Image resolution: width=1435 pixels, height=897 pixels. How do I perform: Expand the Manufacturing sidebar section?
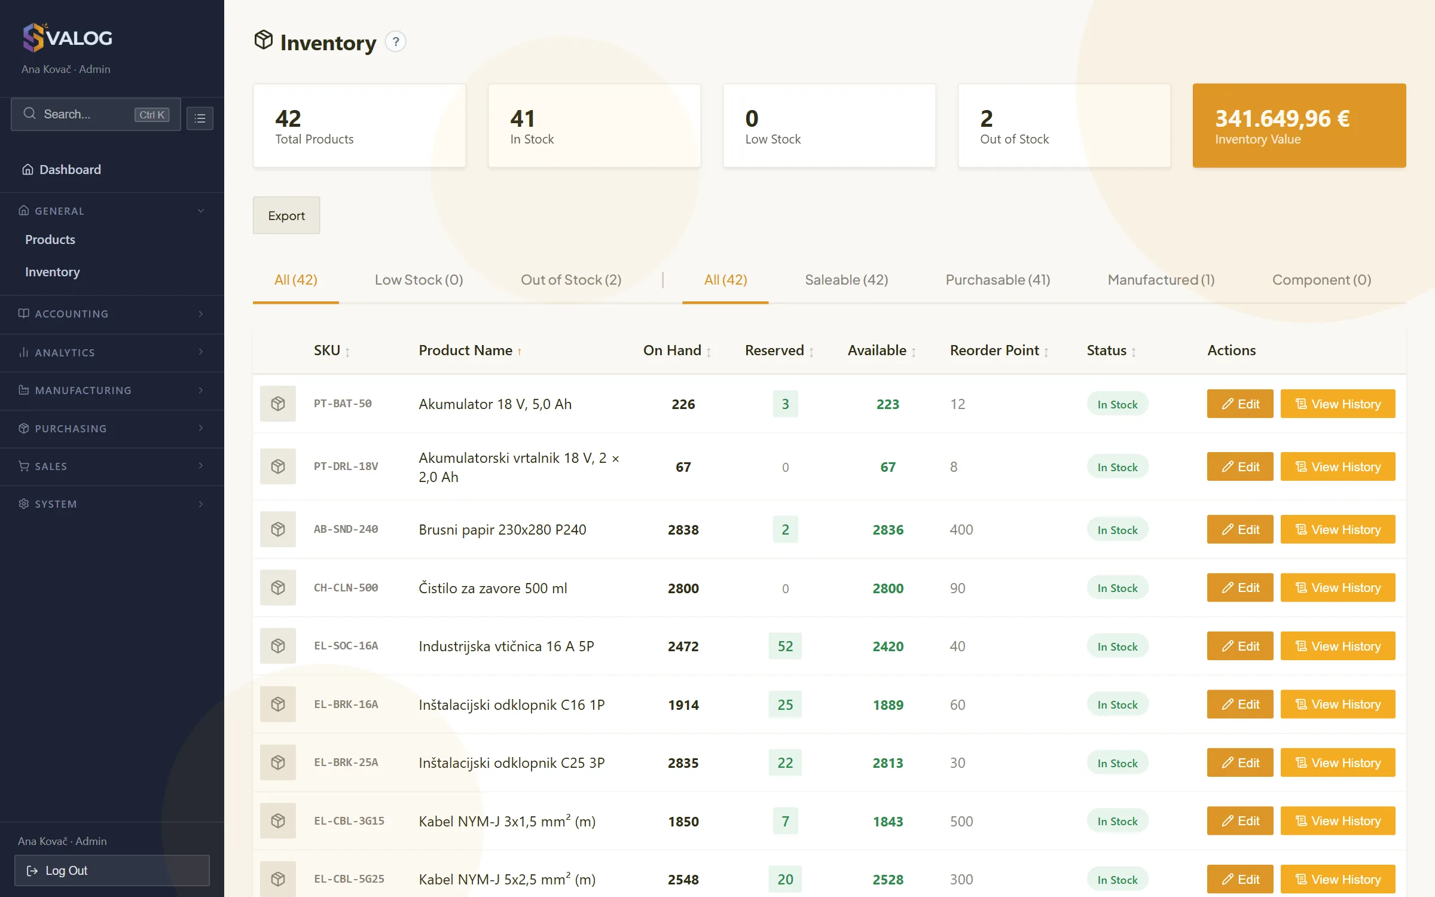[112, 390]
